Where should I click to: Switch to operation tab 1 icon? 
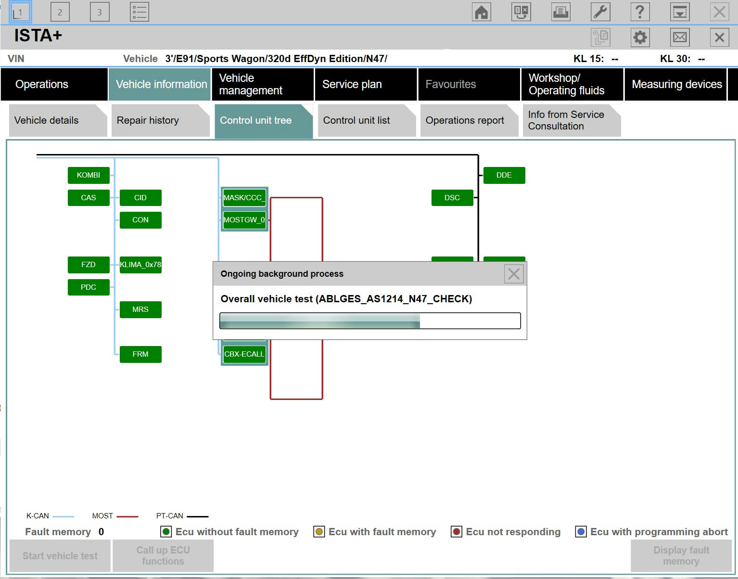click(x=20, y=12)
